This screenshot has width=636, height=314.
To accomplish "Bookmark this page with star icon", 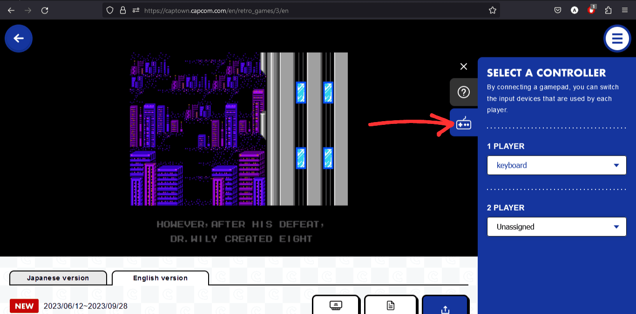I will pyautogui.click(x=493, y=10).
